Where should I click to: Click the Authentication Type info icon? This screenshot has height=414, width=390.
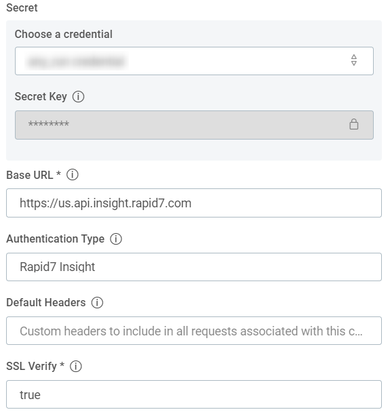click(116, 239)
